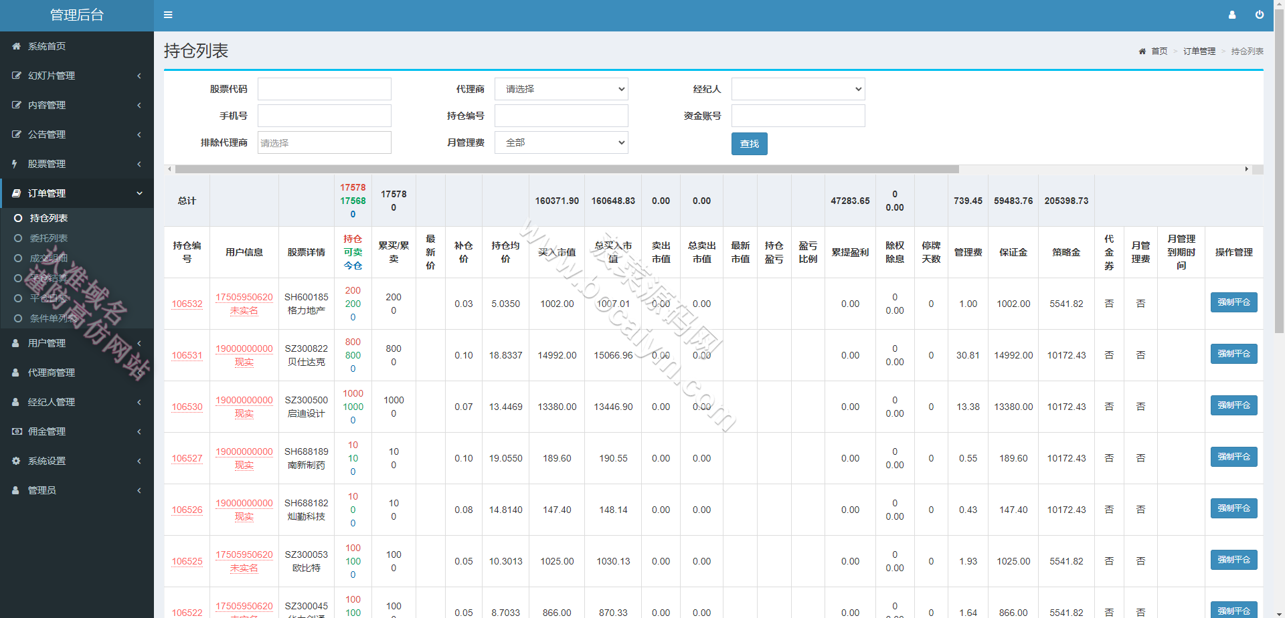Focus the 持仓编号 input field
The height and width of the screenshot is (618, 1285).
tap(561, 116)
